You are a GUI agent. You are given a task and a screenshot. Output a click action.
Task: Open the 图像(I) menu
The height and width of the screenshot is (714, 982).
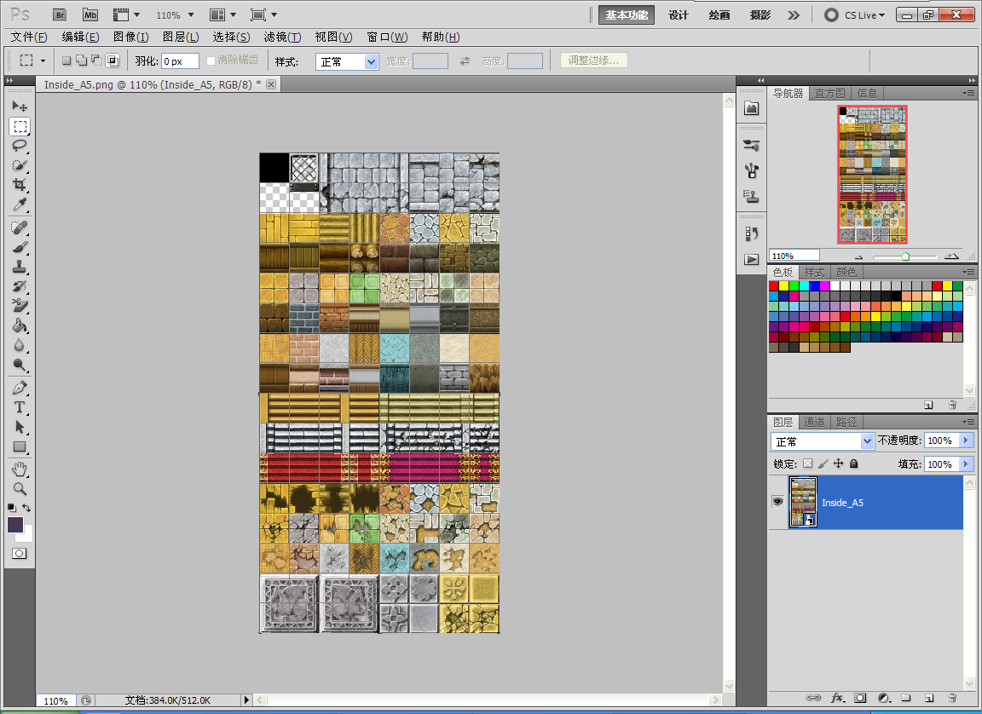[x=131, y=37]
